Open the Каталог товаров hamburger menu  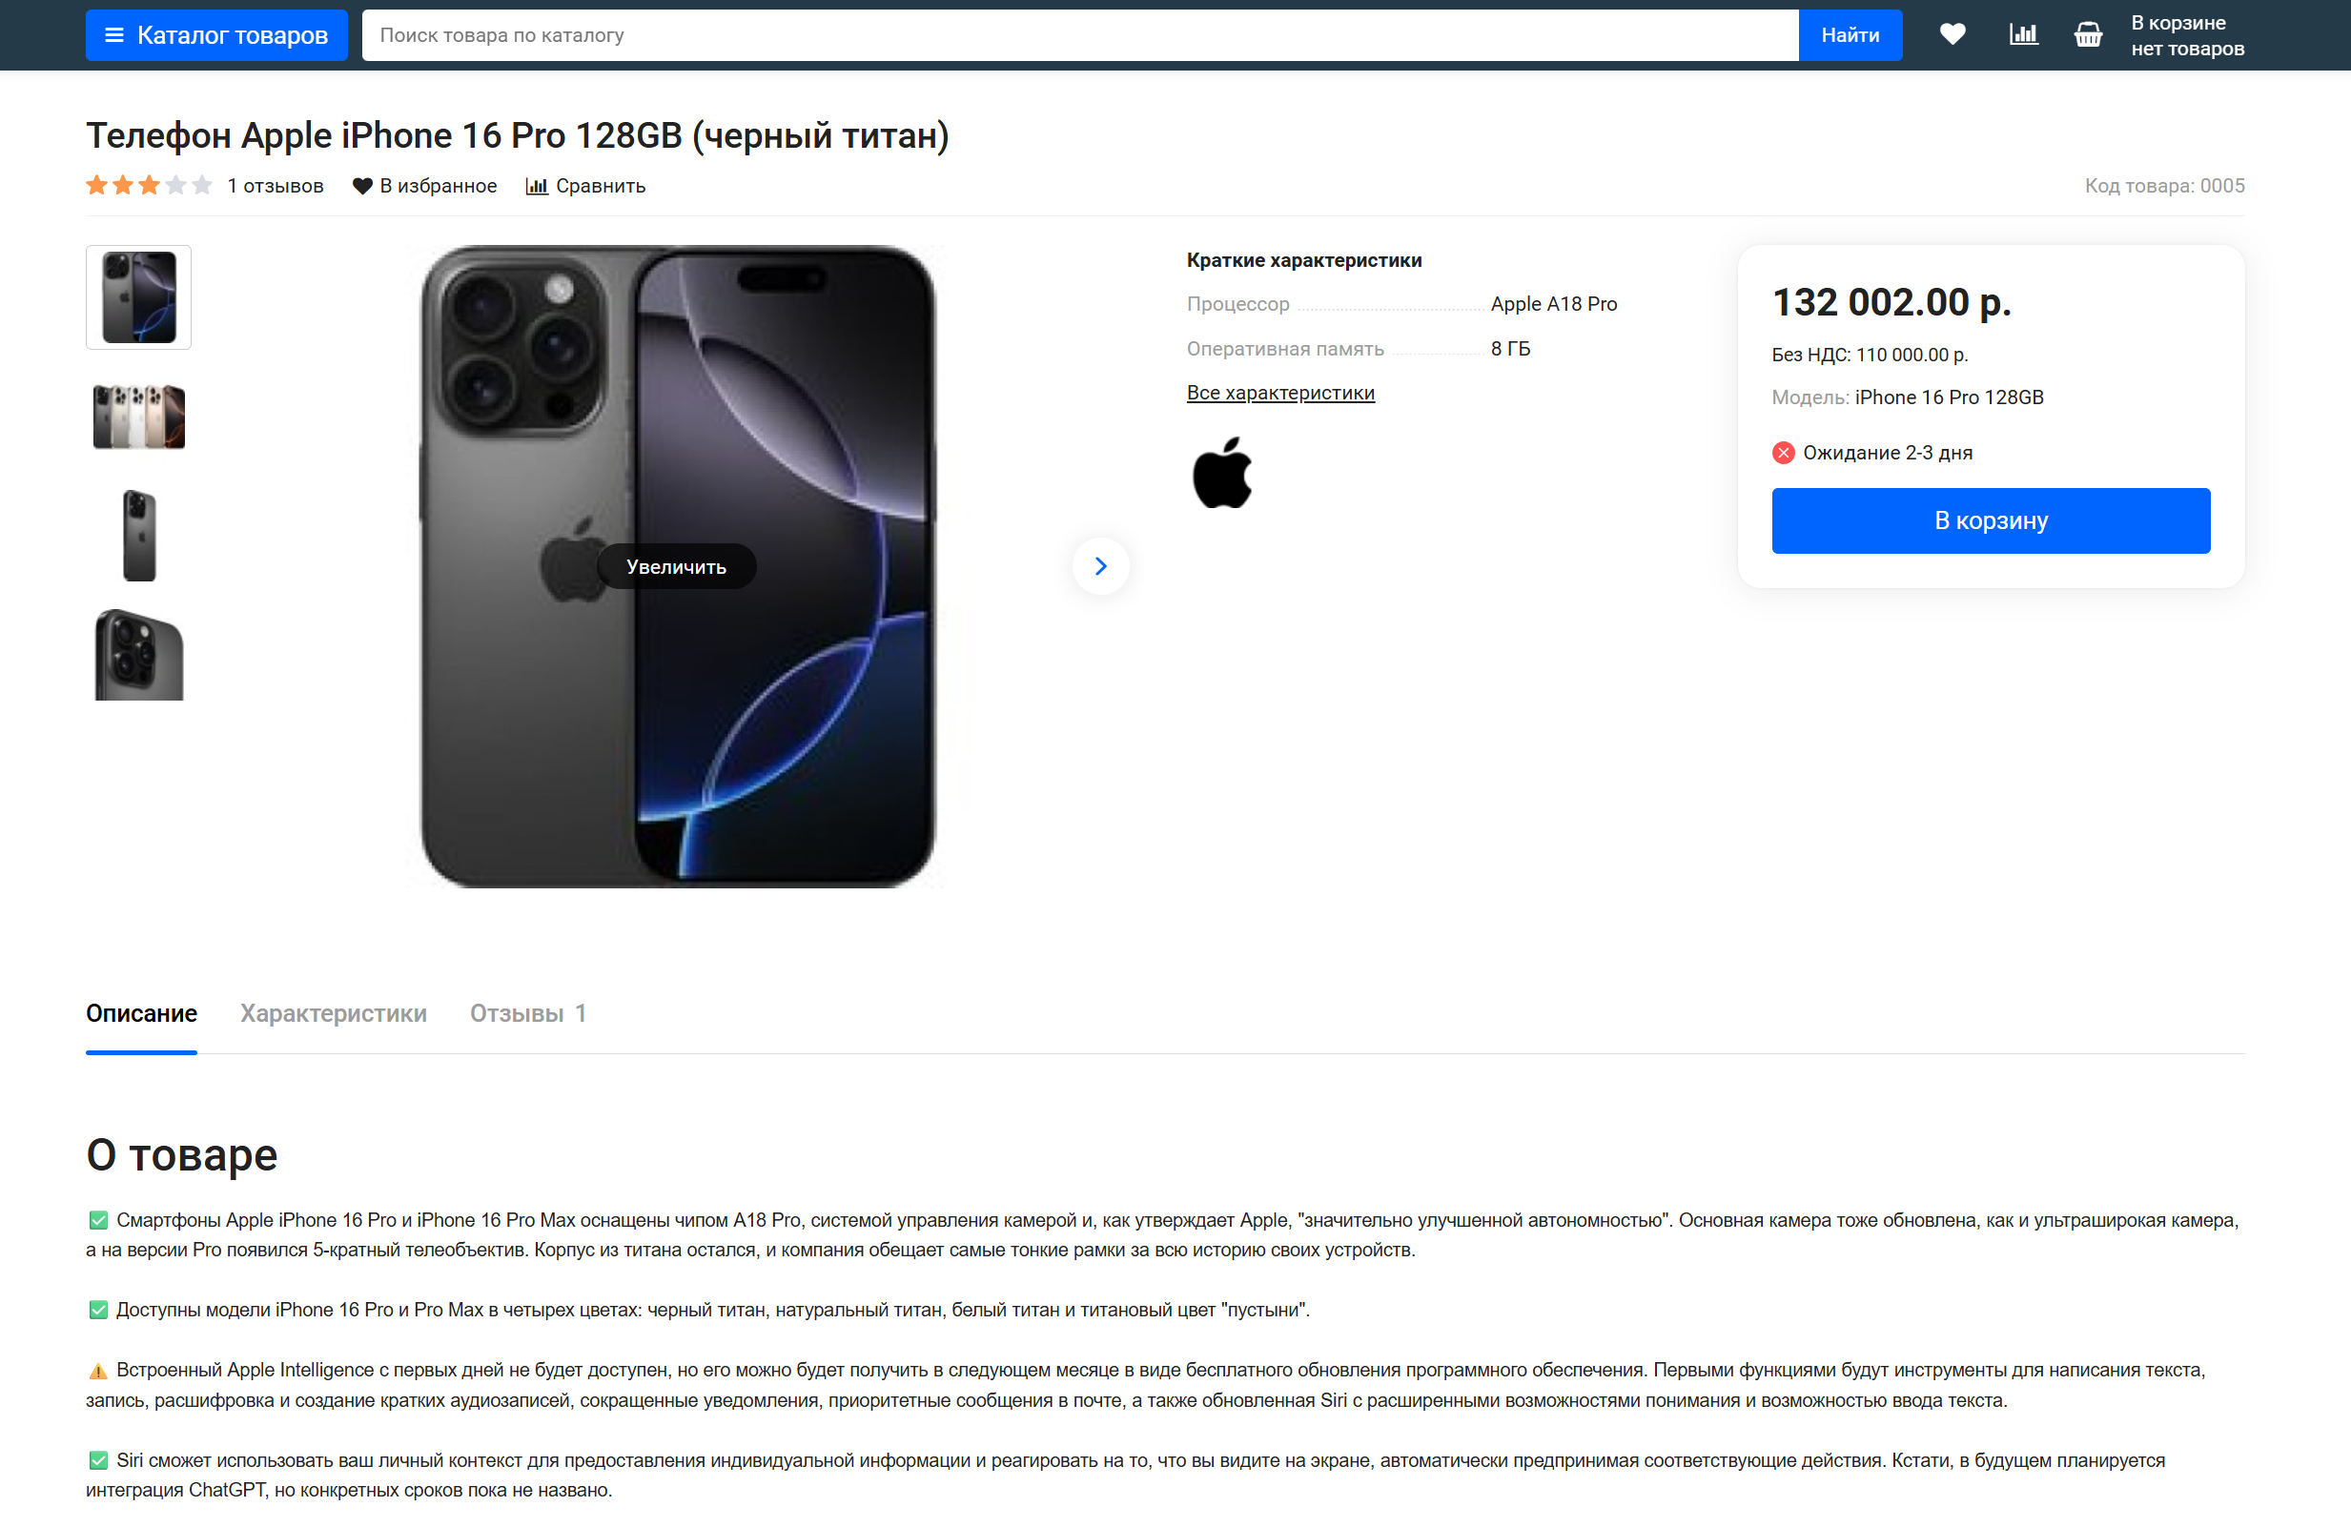coord(216,34)
